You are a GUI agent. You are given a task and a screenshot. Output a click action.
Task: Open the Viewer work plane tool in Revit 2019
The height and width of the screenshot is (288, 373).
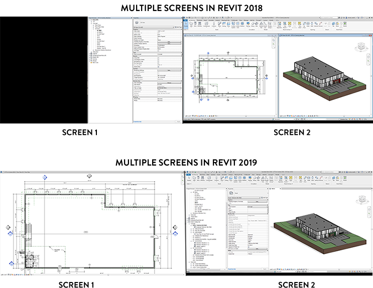click(345, 179)
